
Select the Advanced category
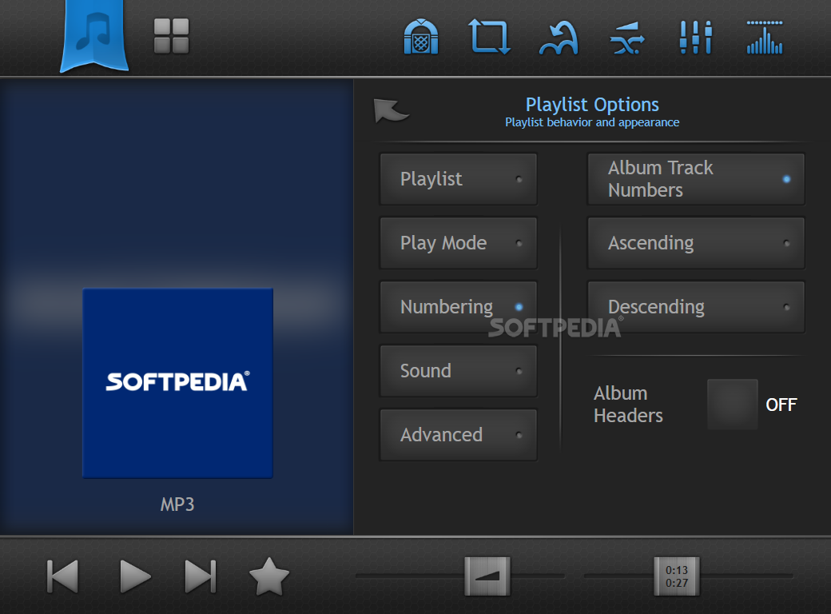click(x=459, y=435)
